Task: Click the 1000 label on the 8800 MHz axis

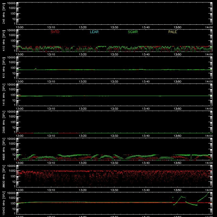Action: tap(12, 171)
